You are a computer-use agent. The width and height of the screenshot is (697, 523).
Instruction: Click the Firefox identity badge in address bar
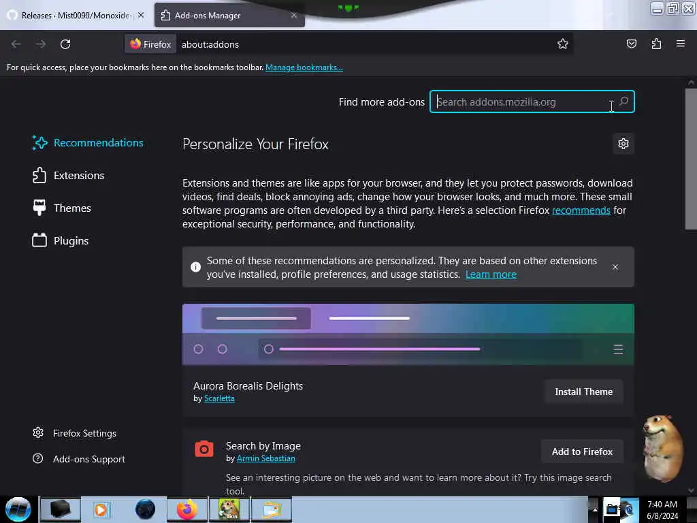150,44
